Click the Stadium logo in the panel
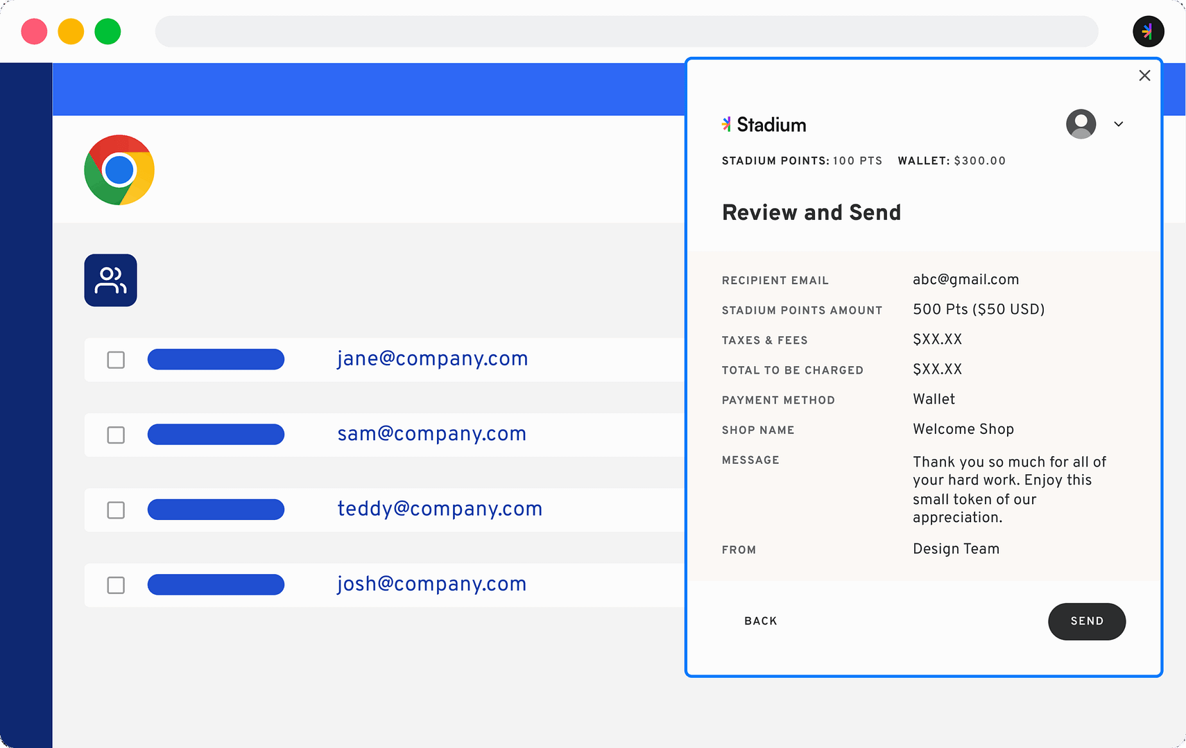 [764, 125]
